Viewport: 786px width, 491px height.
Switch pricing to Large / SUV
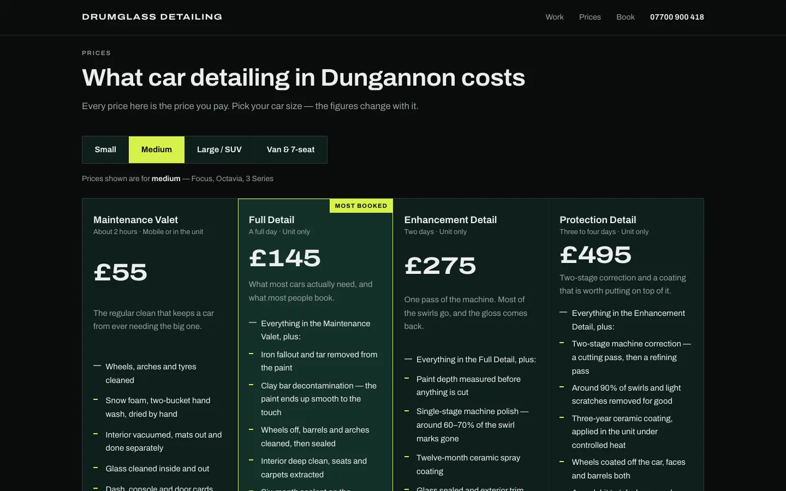click(x=219, y=149)
